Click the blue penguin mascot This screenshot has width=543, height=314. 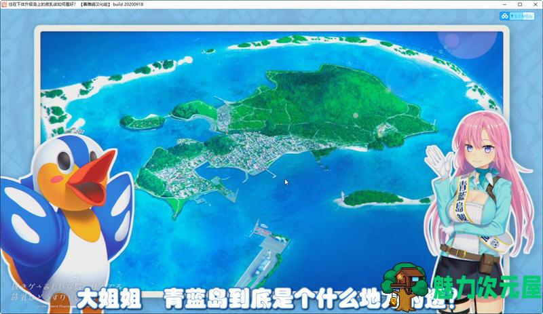click(66, 222)
